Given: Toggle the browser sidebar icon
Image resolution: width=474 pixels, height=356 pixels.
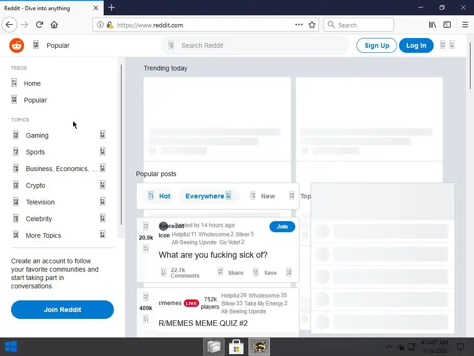Looking at the screenshot, I should (447, 25).
